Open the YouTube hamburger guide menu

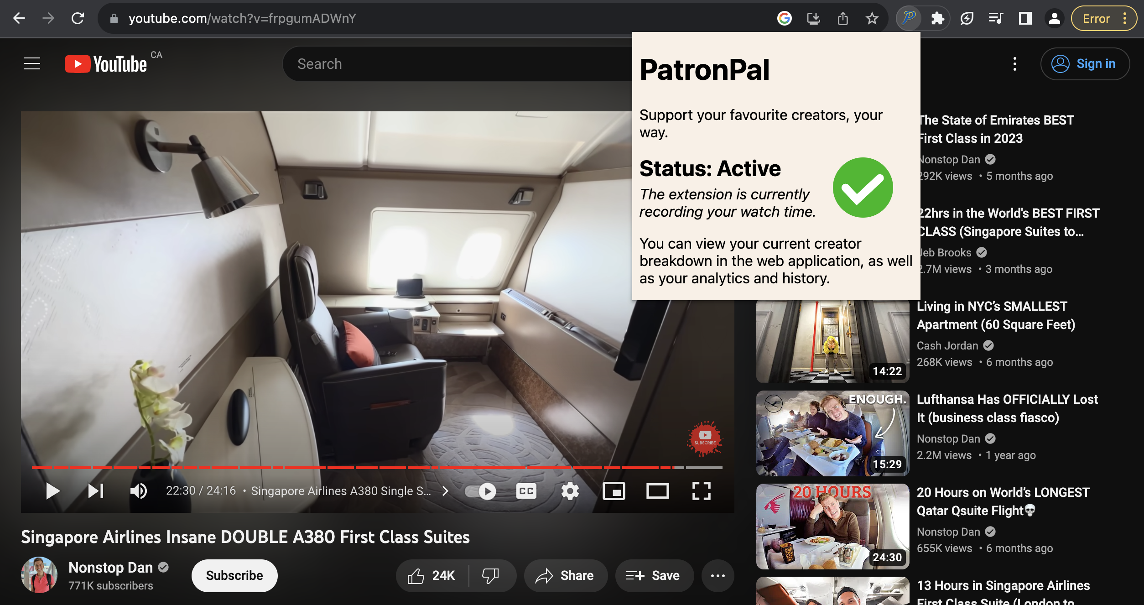coord(32,64)
